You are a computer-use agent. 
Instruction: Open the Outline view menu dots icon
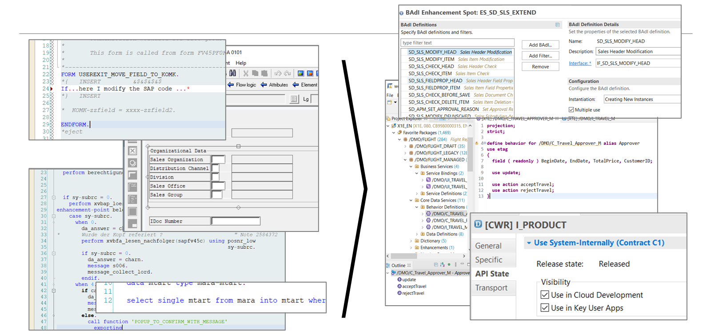(x=455, y=265)
